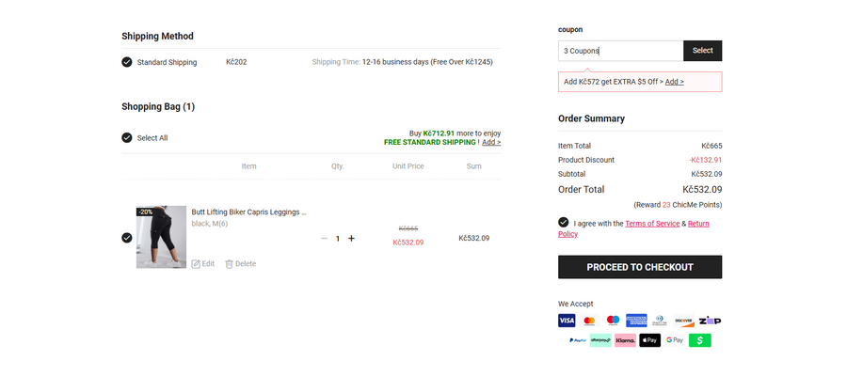The height and width of the screenshot is (376, 847).
Task: Deselect the leggings item checkbox
Action: click(x=127, y=238)
